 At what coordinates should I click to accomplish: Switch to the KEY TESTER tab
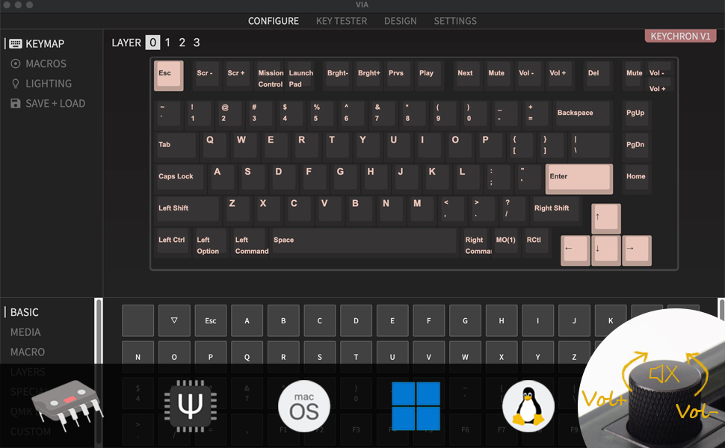click(342, 21)
